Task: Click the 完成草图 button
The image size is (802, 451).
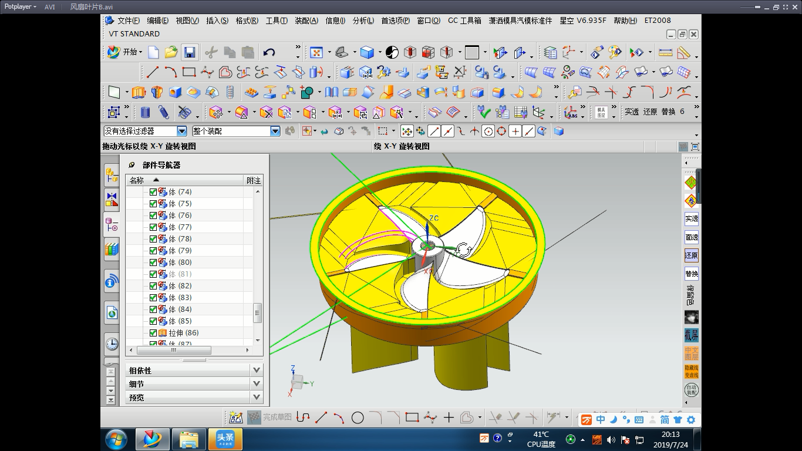Action: coord(270,418)
